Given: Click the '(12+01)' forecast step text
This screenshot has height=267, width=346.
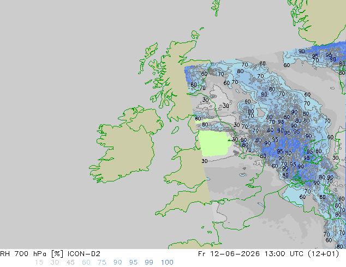Looking at the screenshot, I should tap(323, 254).
